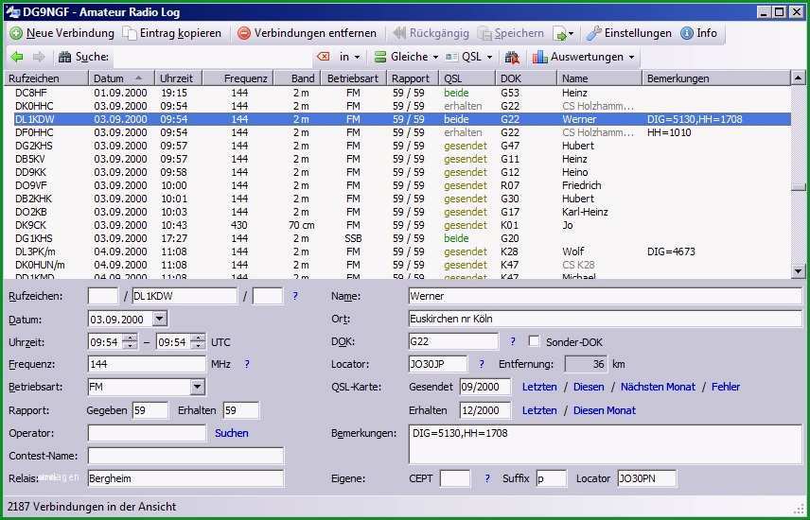Click the Rufzeichen help question mark
The image size is (810, 520).
pyautogui.click(x=295, y=297)
